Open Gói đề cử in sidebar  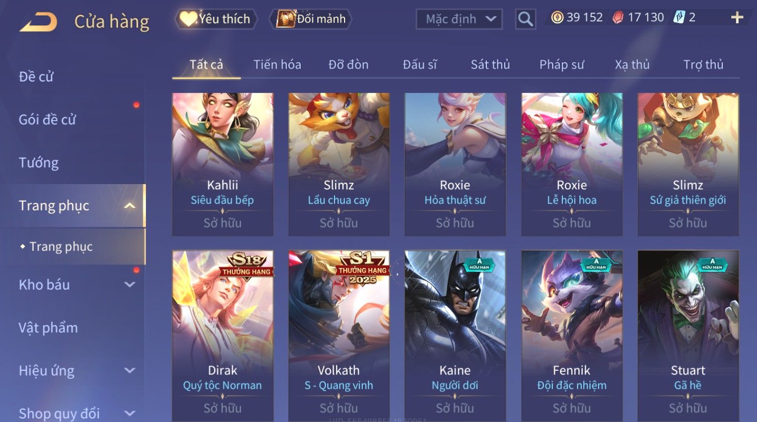(x=47, y=120)
